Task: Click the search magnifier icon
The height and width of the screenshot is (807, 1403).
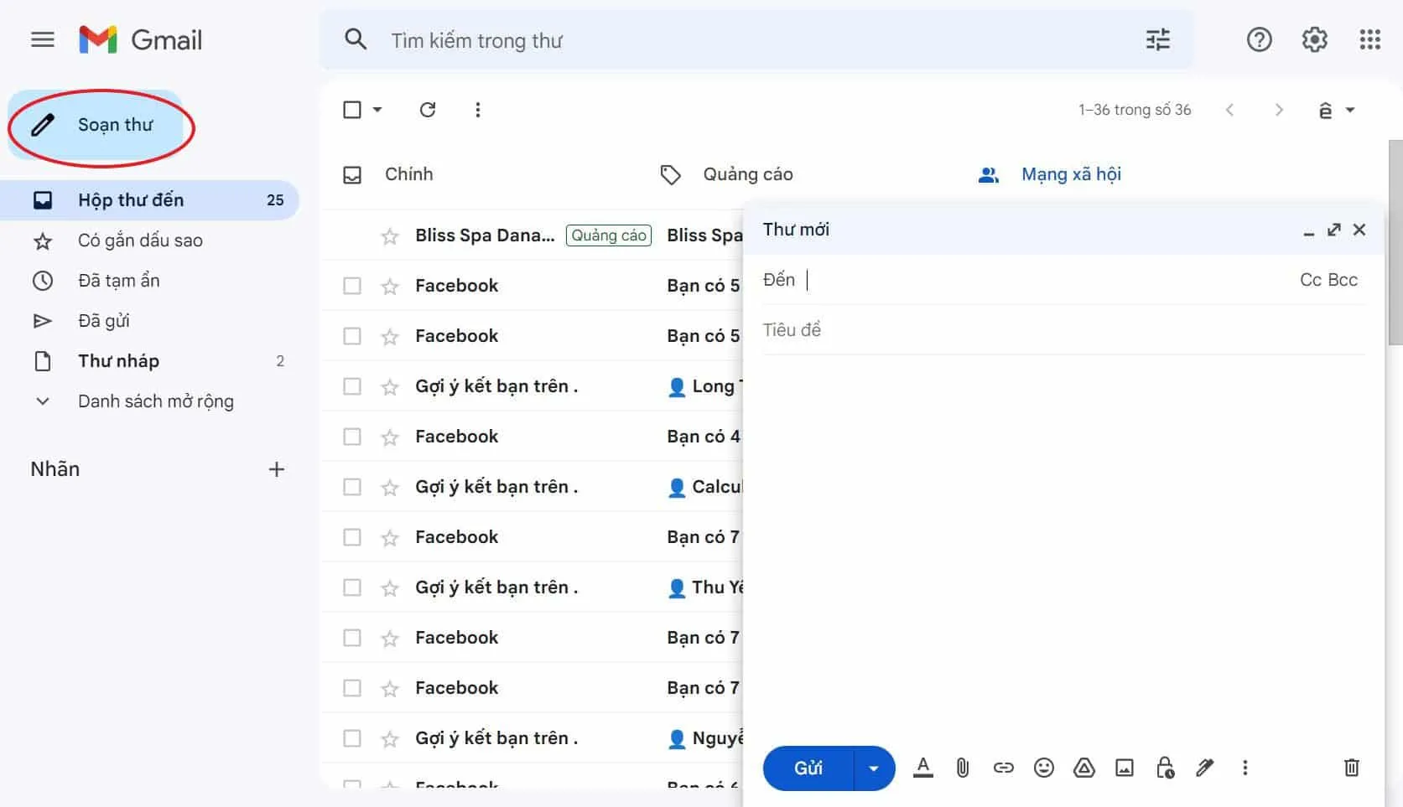Action: click(356, 39)
